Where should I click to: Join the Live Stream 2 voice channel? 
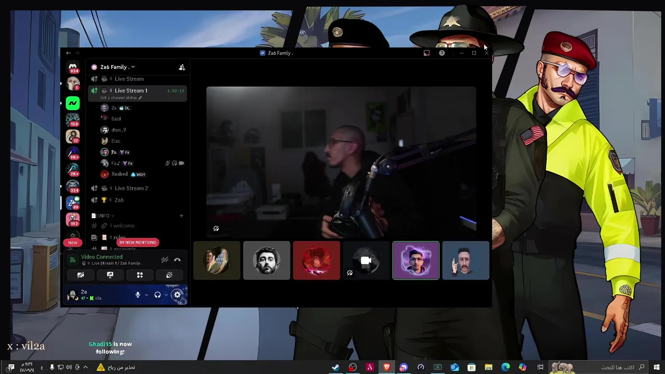137,188
